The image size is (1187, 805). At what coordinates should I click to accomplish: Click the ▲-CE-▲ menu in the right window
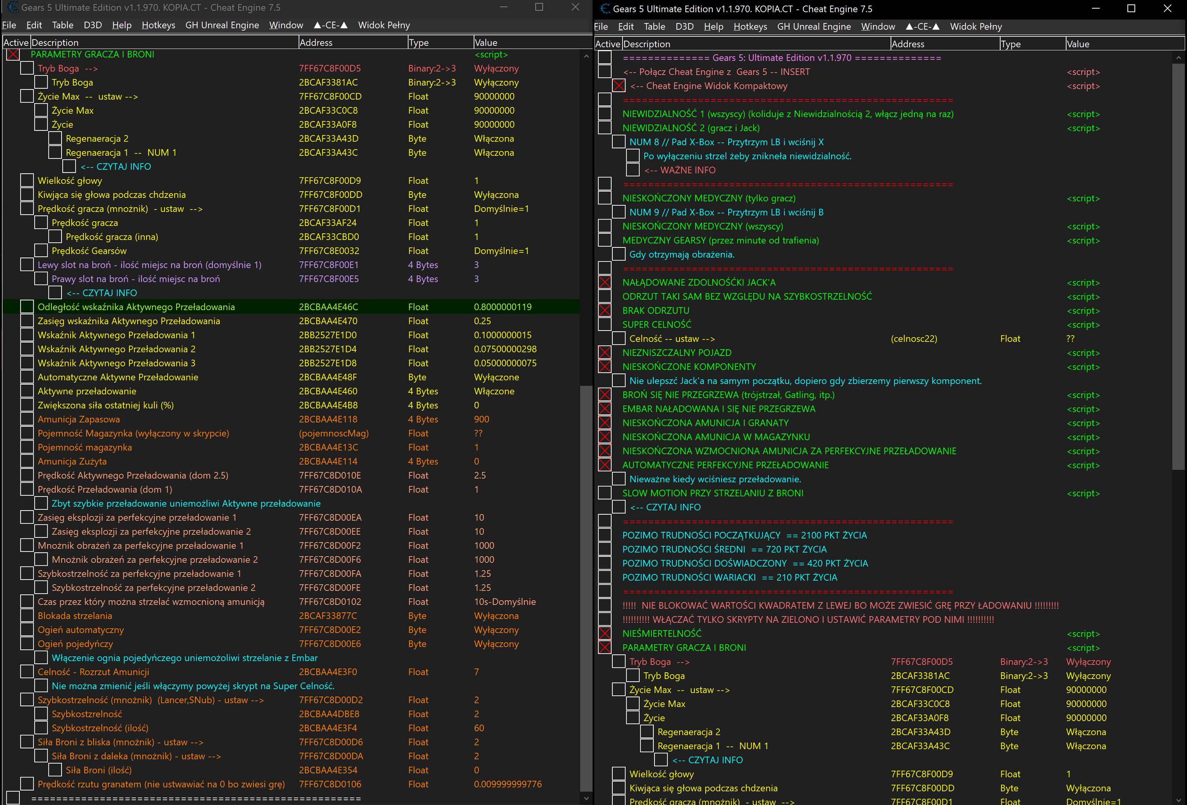click(923, 26)
